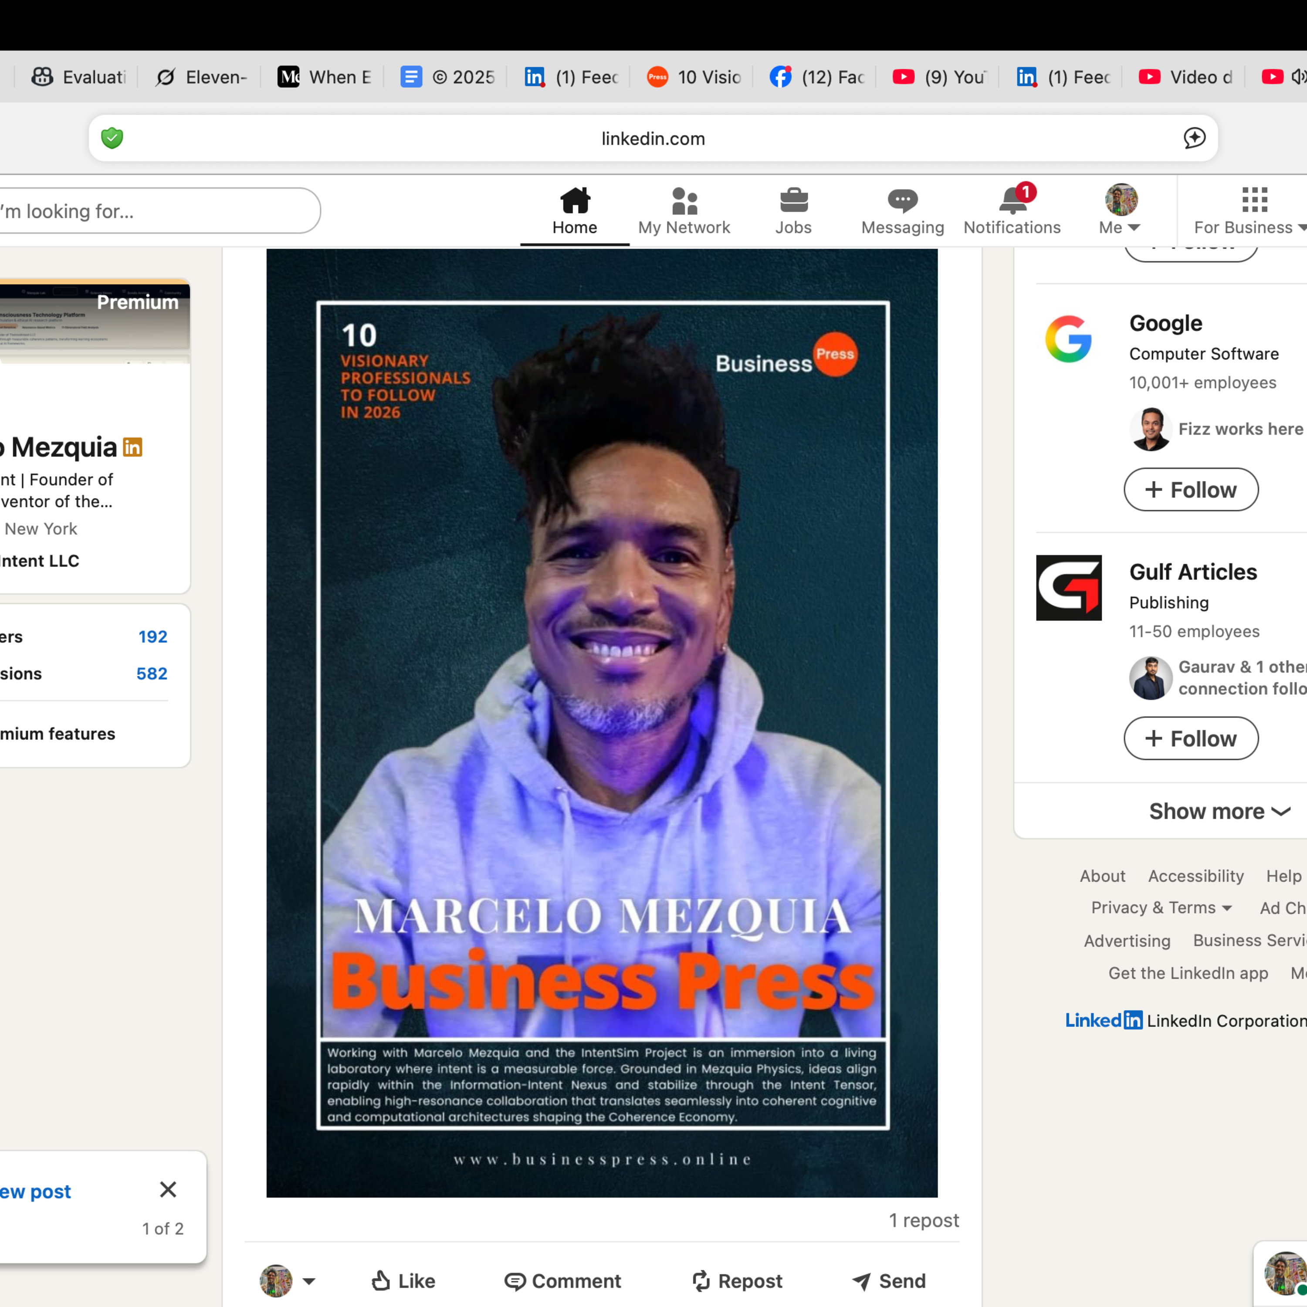Viewport: 1307px width, 1307px height.
Task: Open the Medium 'When E' tab
Action: pyautogui.click(x=325, y=77)
